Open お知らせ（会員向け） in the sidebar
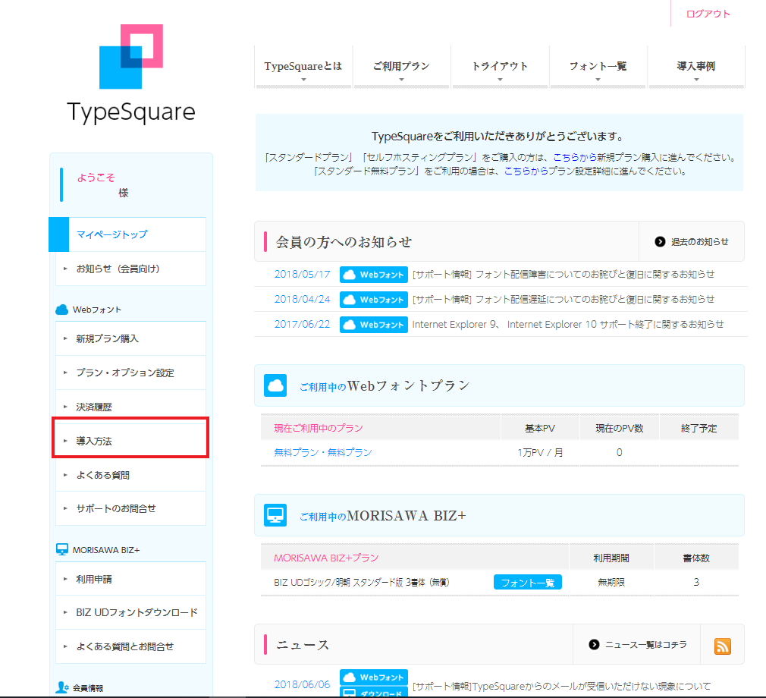This screenshot has height=698, width=766. coord(131,269)
